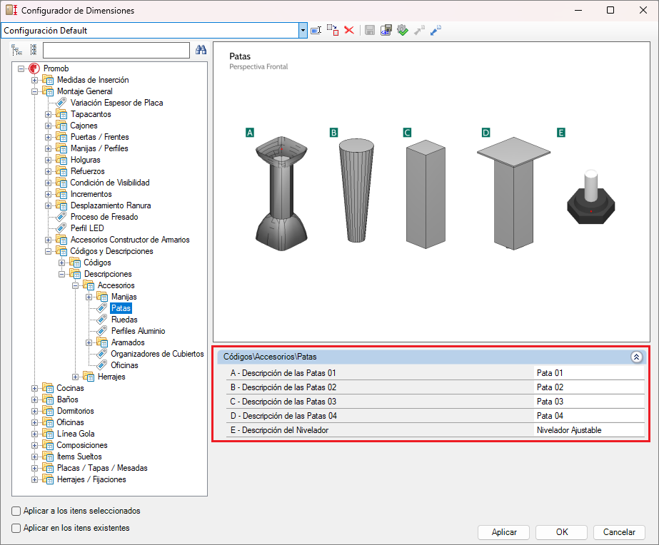Enable Aplicar a los itens seleccionados
Viewport: 659px width, 545px height.
(16, 511)
